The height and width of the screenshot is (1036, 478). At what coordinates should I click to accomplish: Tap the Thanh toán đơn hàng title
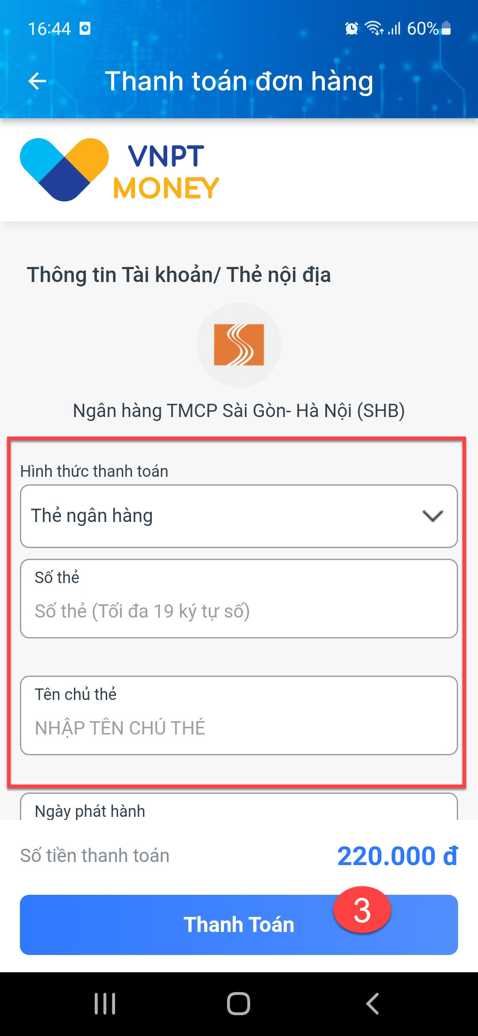point(239,82)
